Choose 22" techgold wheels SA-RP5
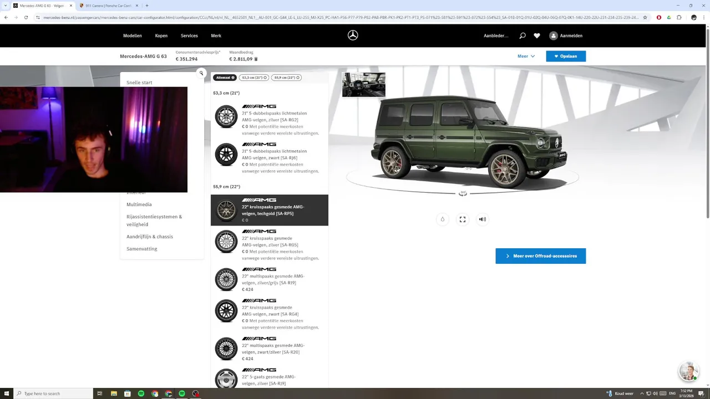Screen dimensions: 710x399 (270, 210)
